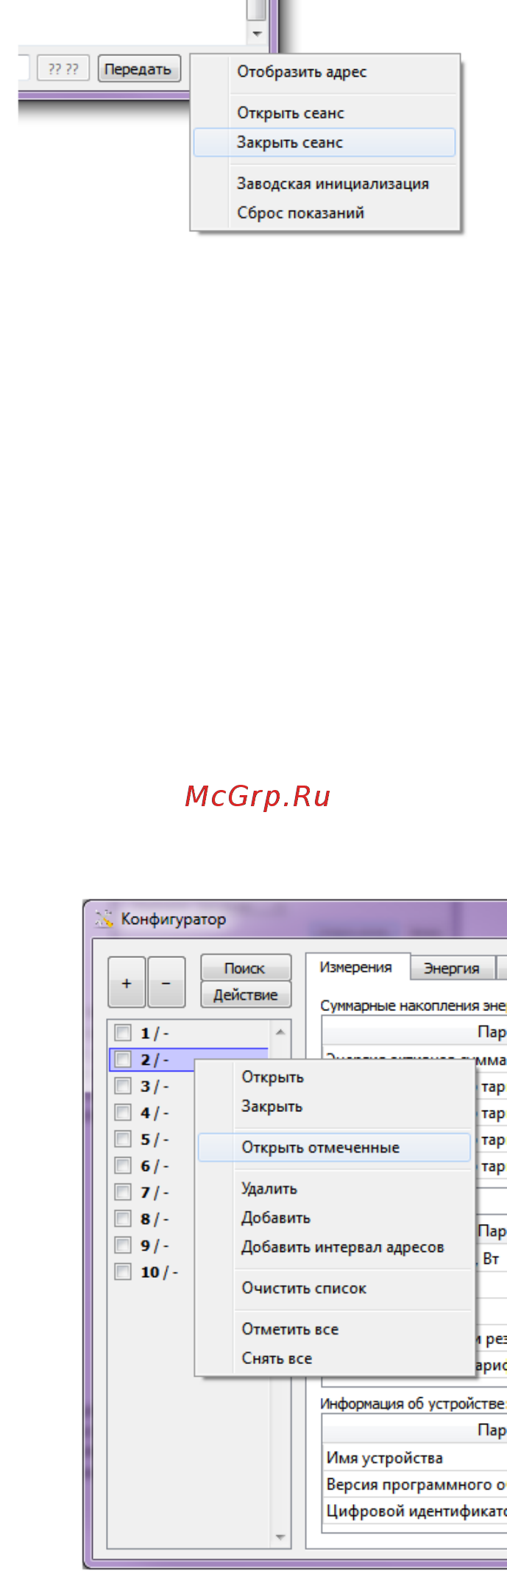Image resolution: width=507 pixels, height=1591 pixels.
Task: Select device row 1 / -
Action: pyautogui.click(x=190, y=1033)
